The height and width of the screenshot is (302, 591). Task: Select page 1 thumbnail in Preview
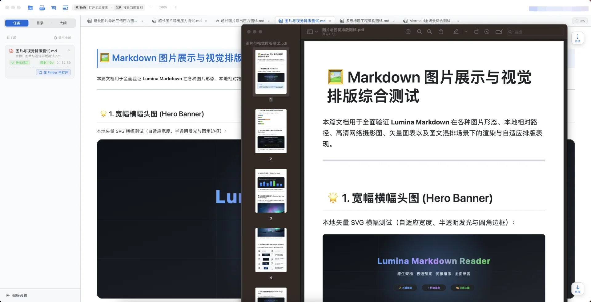271,72
